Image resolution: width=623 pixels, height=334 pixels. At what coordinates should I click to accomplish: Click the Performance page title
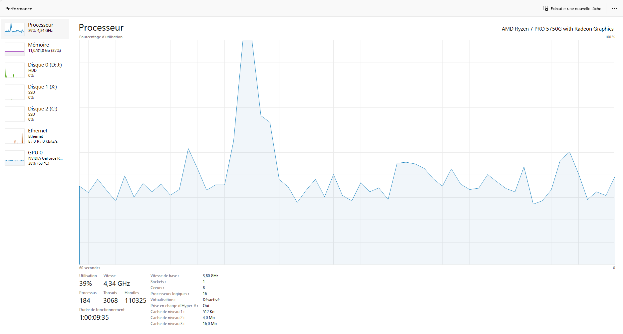tap(19, 9)
